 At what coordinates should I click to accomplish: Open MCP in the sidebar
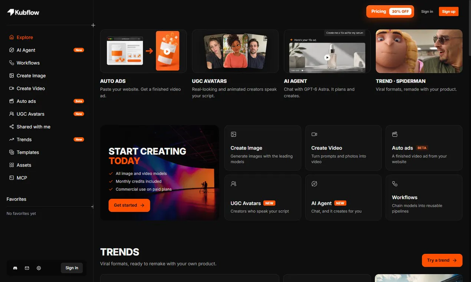point(47,178)
